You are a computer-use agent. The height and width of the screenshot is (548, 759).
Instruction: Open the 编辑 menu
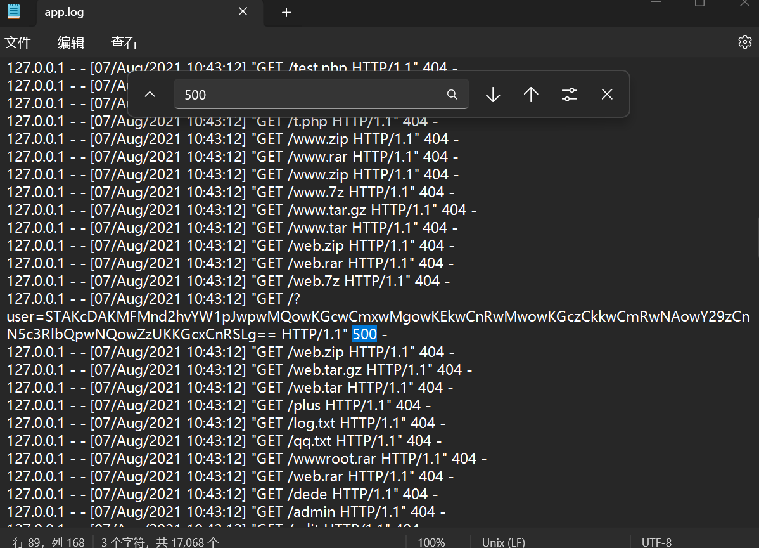point(71,42)
